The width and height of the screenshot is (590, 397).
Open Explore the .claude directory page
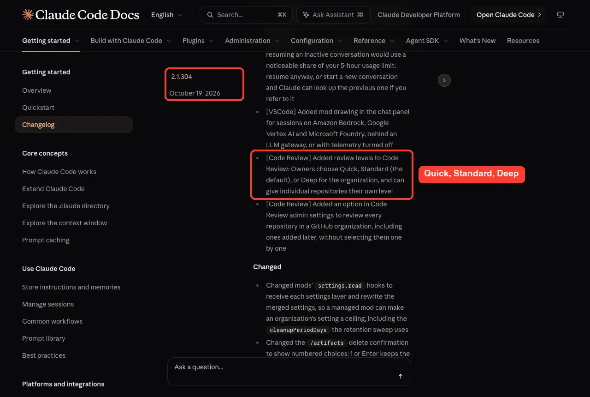pyautogui.click(x=66, y=206)
